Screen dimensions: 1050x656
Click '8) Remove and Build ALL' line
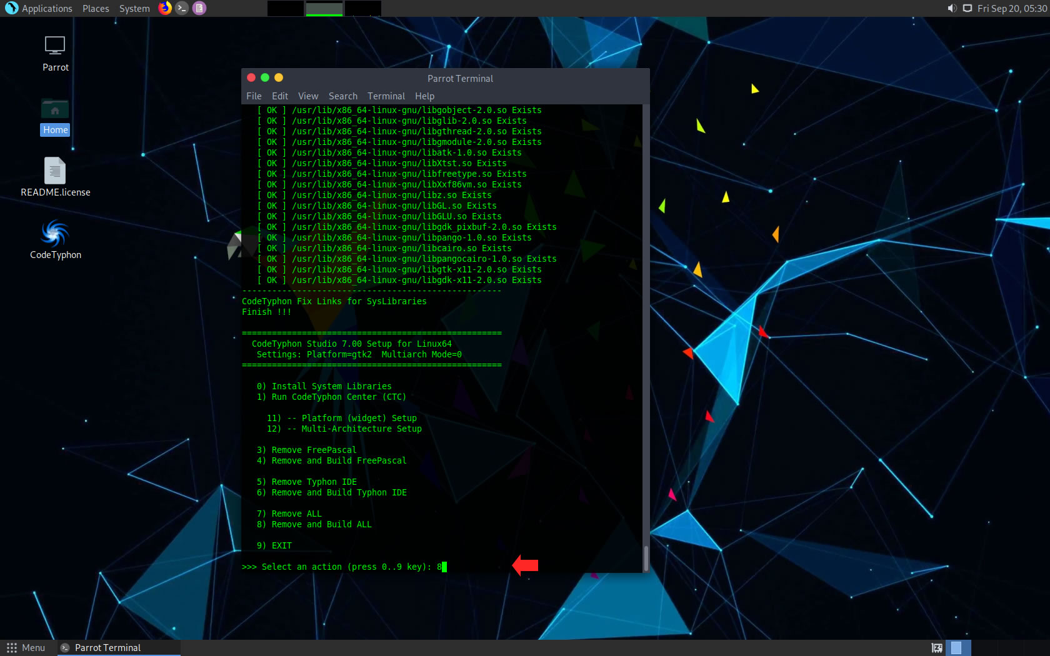point(314,525)
